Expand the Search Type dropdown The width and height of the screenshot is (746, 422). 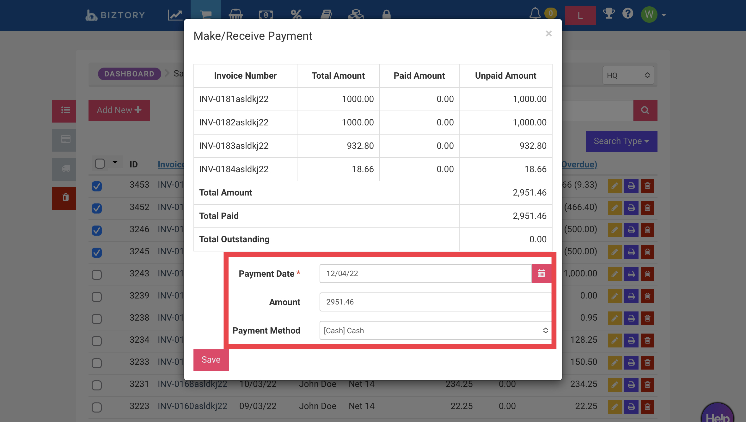tap(621, 141)
